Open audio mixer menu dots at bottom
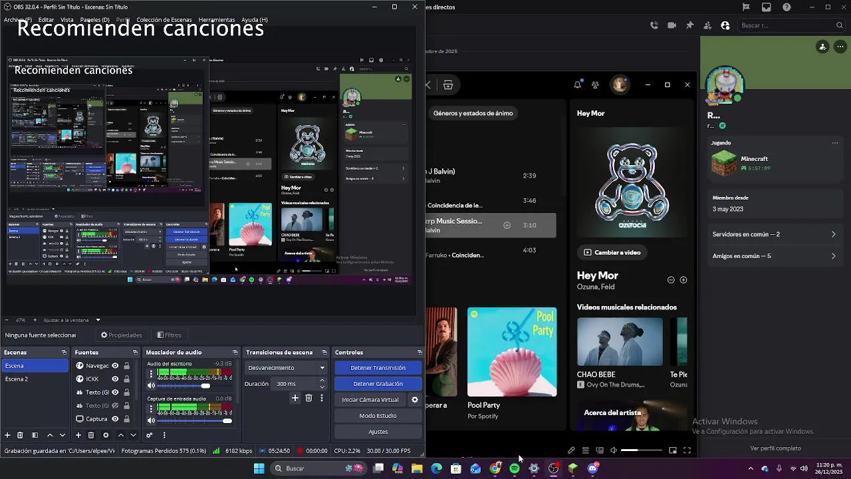Screen dimensions: 851x479 (164, 435)
